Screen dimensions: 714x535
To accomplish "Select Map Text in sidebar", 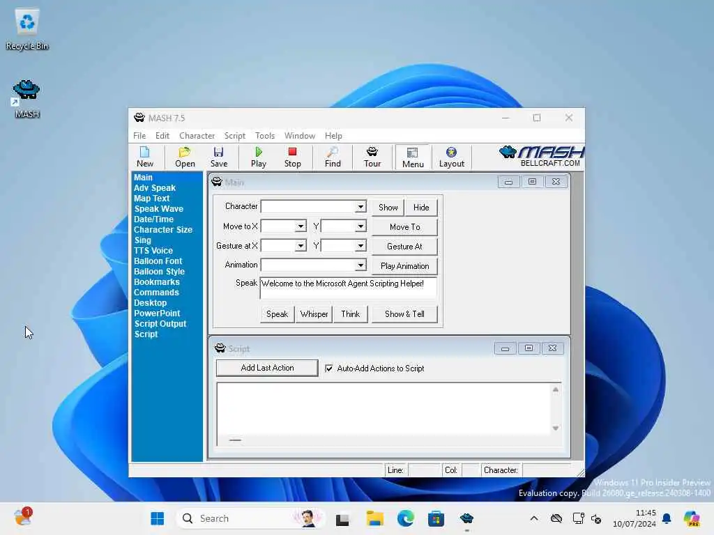I will (x=151, y=199).
